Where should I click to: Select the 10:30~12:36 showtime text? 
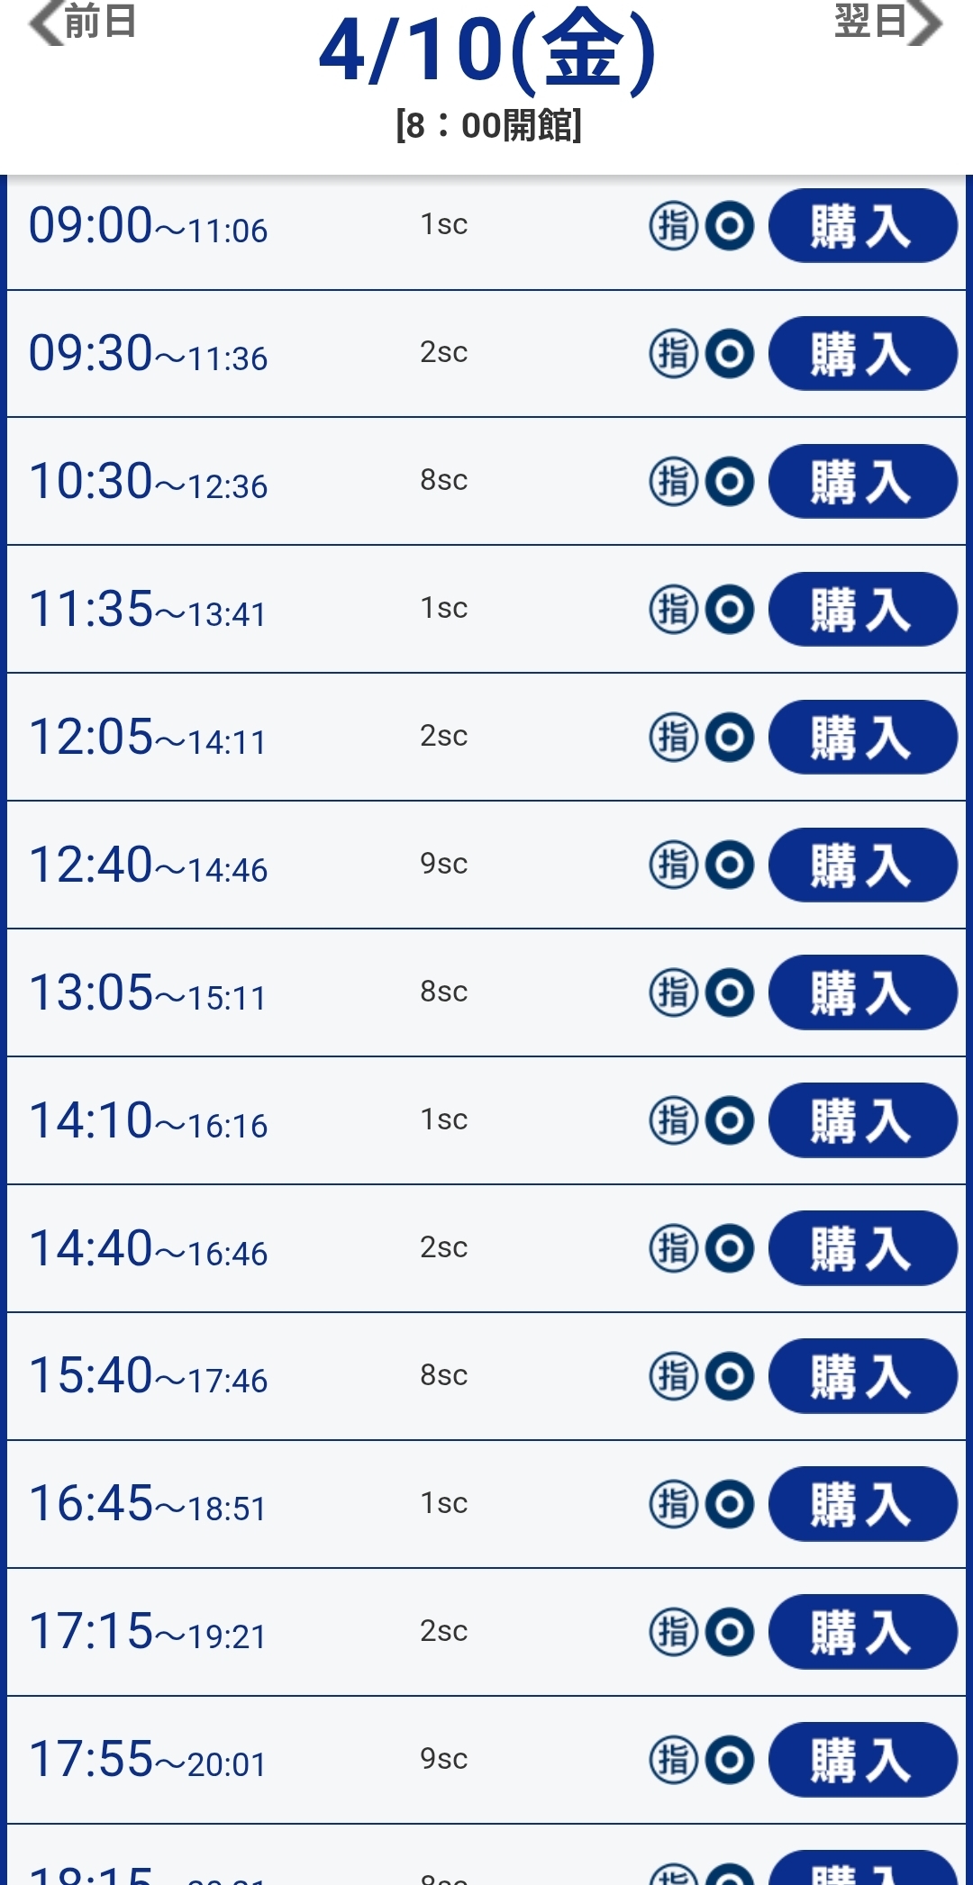[x=149, y=482]
